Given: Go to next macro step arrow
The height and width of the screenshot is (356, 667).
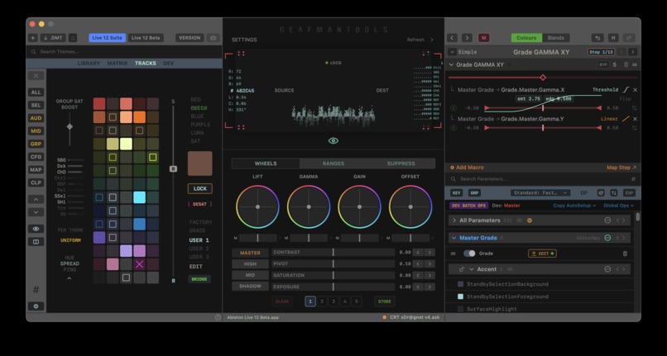Looking at the screenshot, I should click(x=633, y=52).
